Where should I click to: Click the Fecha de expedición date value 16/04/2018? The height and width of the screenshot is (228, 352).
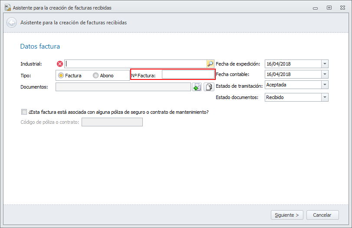point(279,64)
